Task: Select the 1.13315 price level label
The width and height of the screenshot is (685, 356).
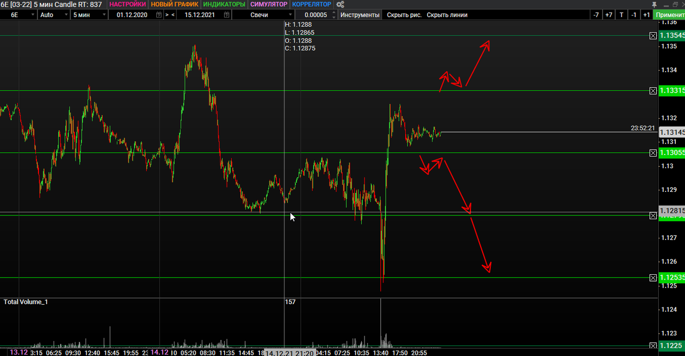Action: pos(672,90)
